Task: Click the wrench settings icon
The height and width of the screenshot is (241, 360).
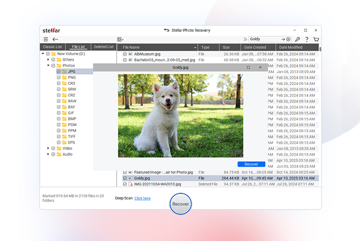Action: pos(297,39)
